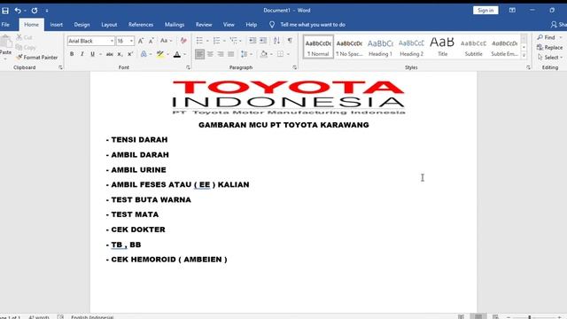Click the Toyota Indonesia logo image
567x319 pixels.
click(288, 97)
